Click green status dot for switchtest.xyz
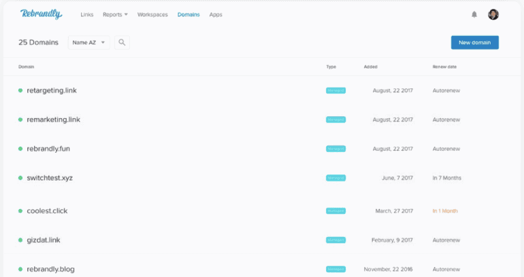This screenshot has height=277, width=524. (x=20, y=178)
